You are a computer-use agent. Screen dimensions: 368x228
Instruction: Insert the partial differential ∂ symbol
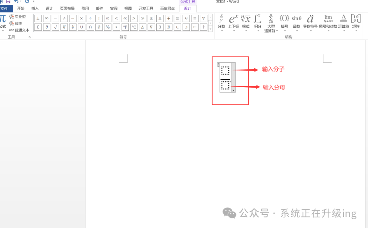click(x=46, y=27)
